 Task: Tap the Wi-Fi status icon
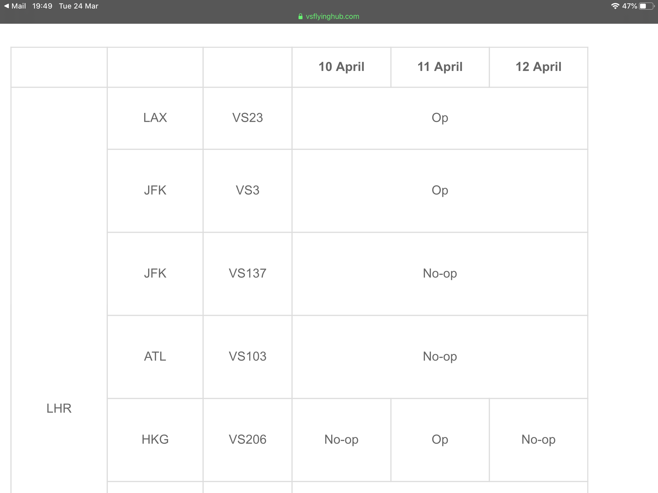615,6
